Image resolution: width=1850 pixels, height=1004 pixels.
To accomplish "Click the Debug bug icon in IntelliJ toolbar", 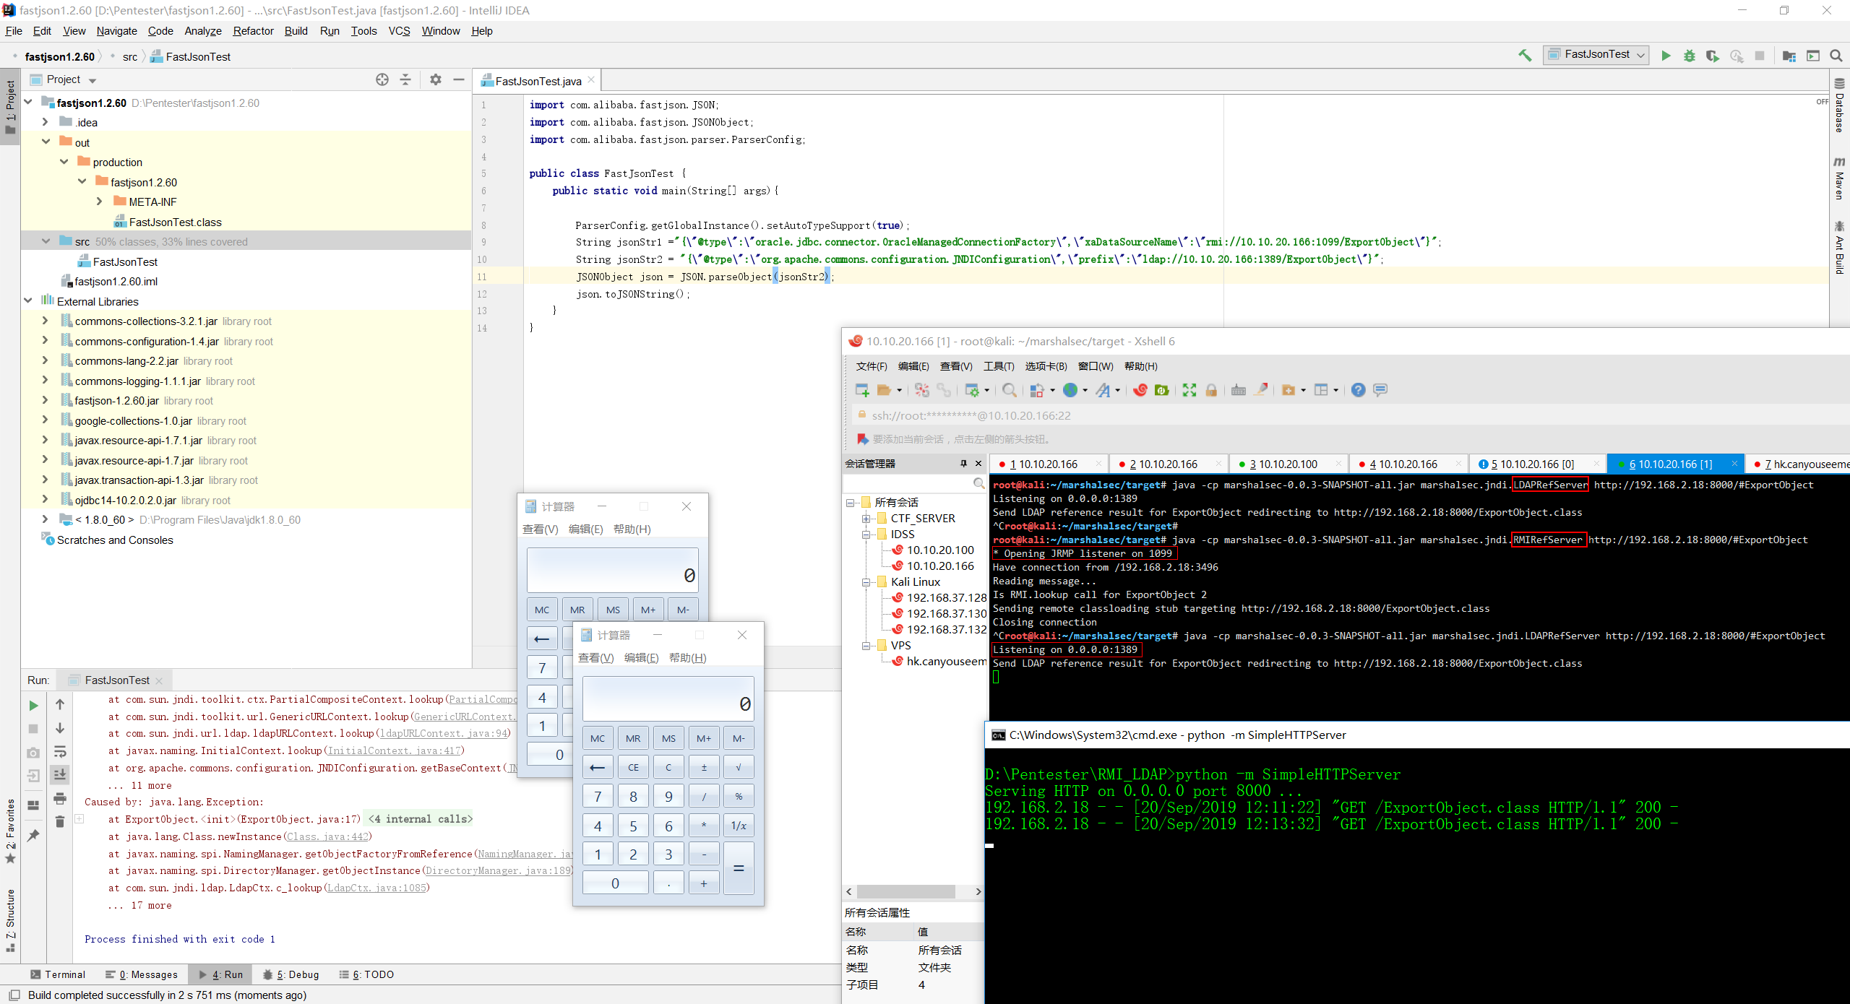I will [1689, 56].
